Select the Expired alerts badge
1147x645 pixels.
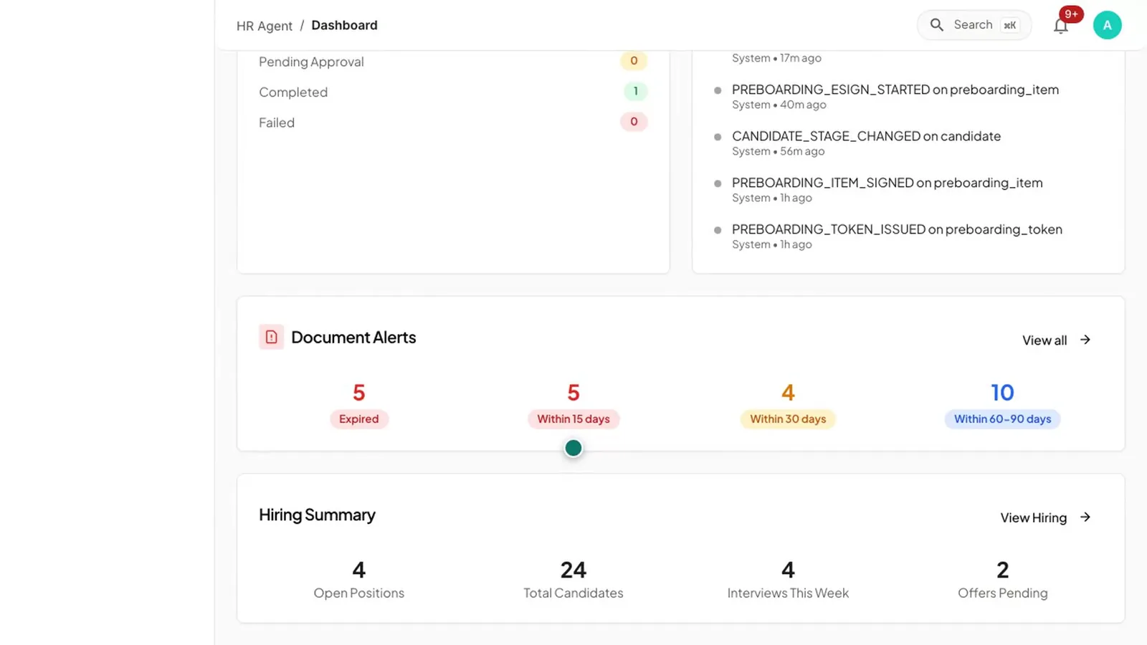click(x=359, y=419)
